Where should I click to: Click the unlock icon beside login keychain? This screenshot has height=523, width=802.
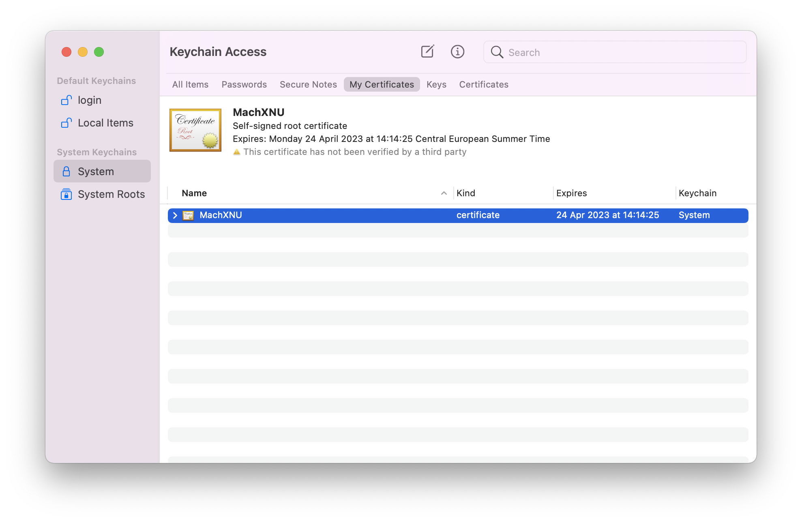[x=66, y=100]
